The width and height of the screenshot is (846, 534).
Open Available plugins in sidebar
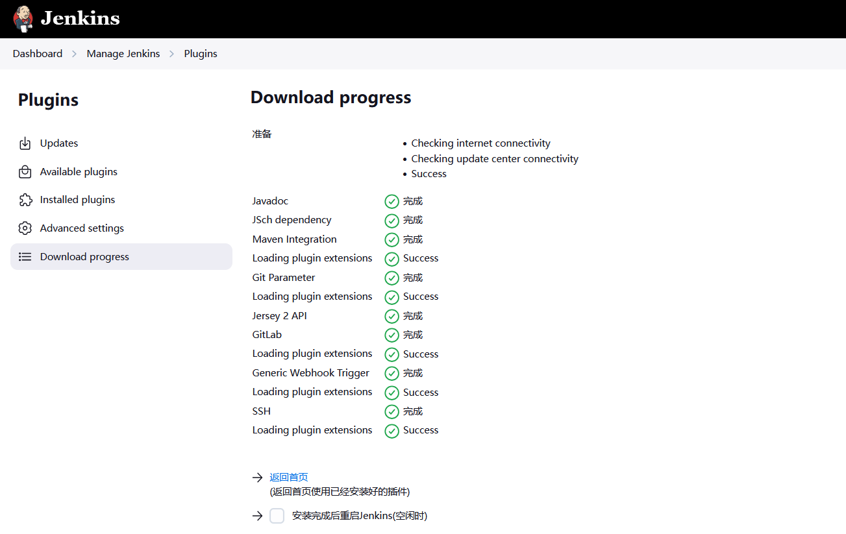[x=121, y=172]
